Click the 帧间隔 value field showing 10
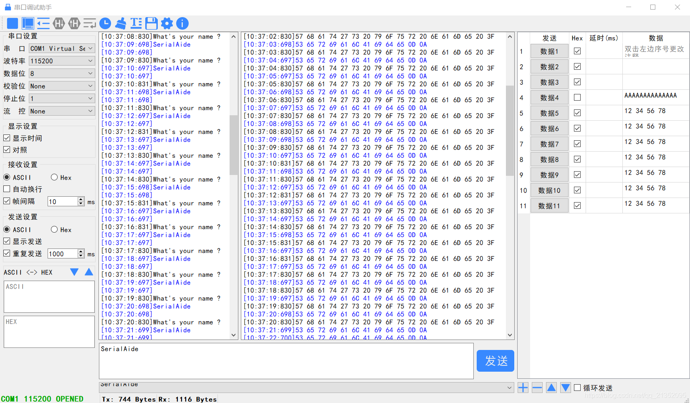 click(63, 201)
